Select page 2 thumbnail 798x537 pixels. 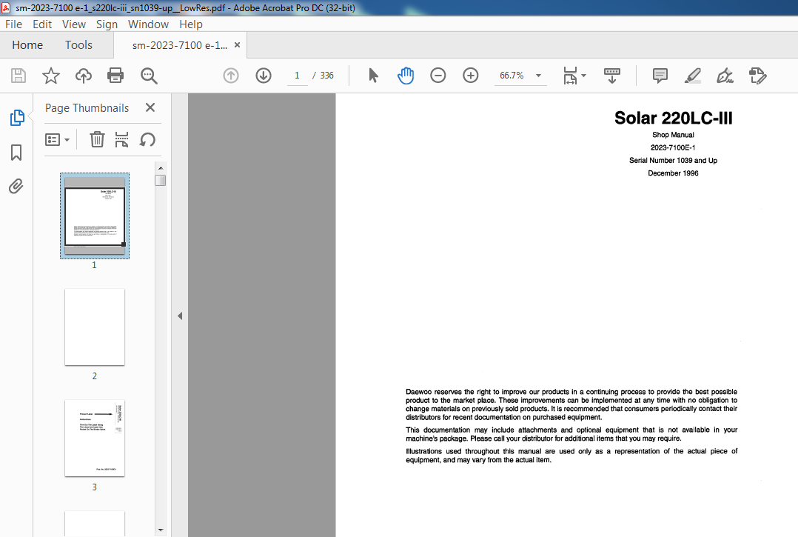[95, 327]
